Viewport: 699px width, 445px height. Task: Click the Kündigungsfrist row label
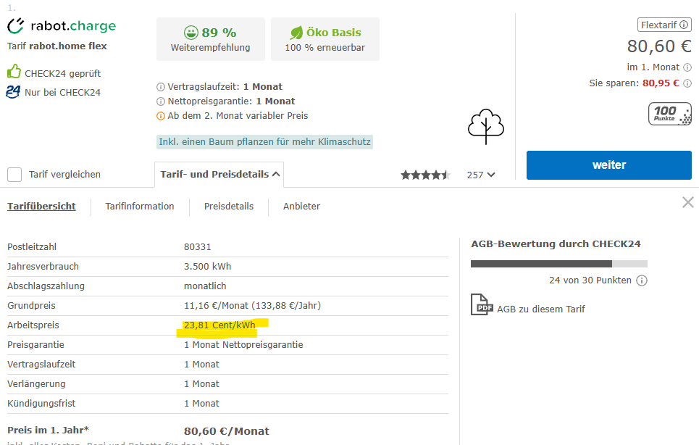[x=41, y=404]
